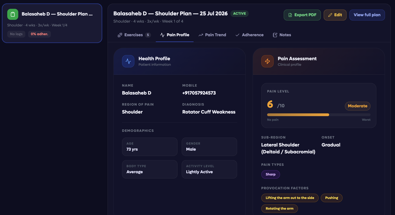The height and width of the screenshot is (215, 395).
Task: Click the 0% adher. badge
Action: tap(39, 34)
